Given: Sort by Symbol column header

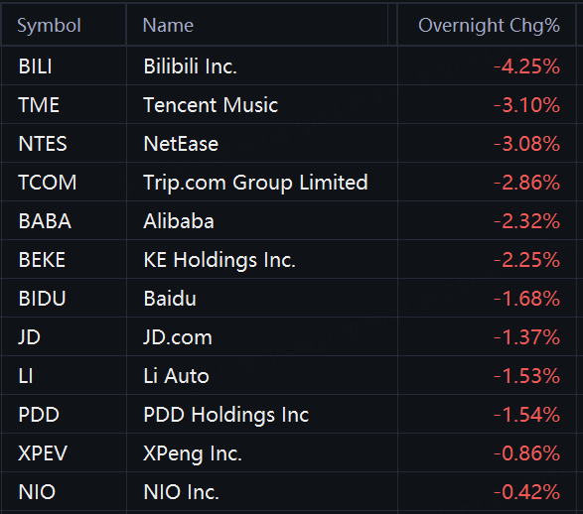Looking at the screenshot, I should 49,26.
